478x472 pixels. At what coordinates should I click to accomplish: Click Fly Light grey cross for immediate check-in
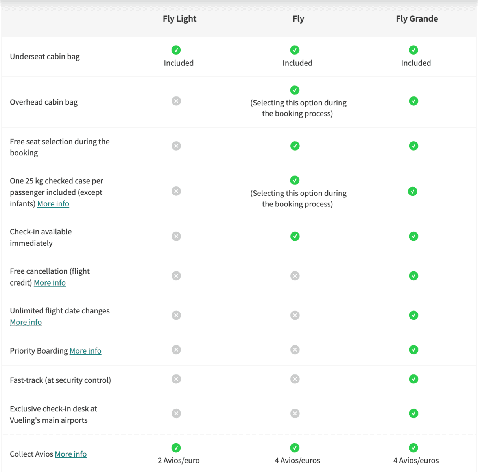coord(176,236)
